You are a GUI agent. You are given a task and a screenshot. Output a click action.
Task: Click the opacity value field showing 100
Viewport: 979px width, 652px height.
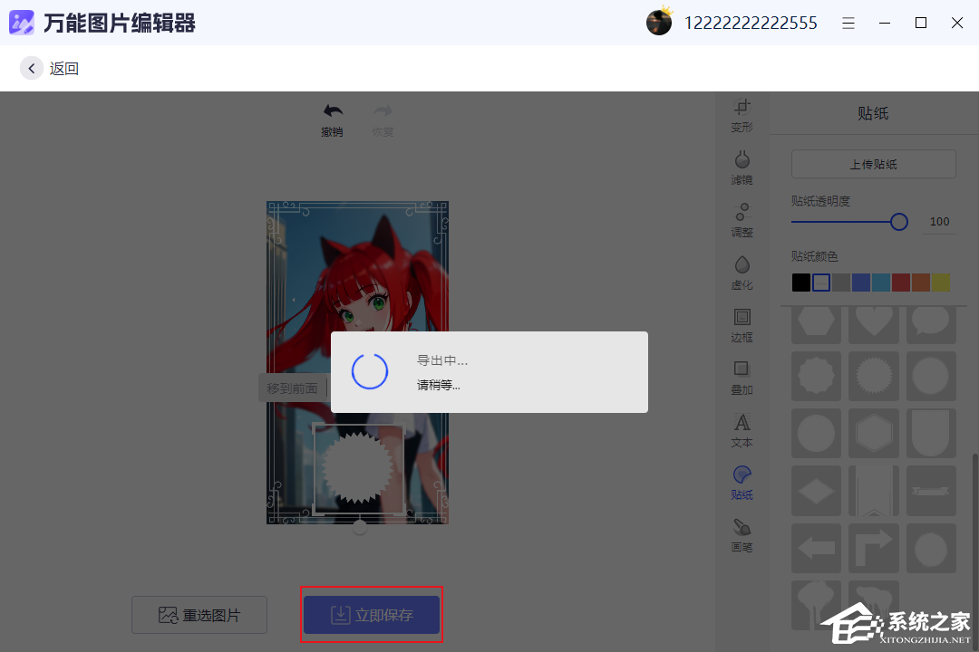tap(939, 222)
